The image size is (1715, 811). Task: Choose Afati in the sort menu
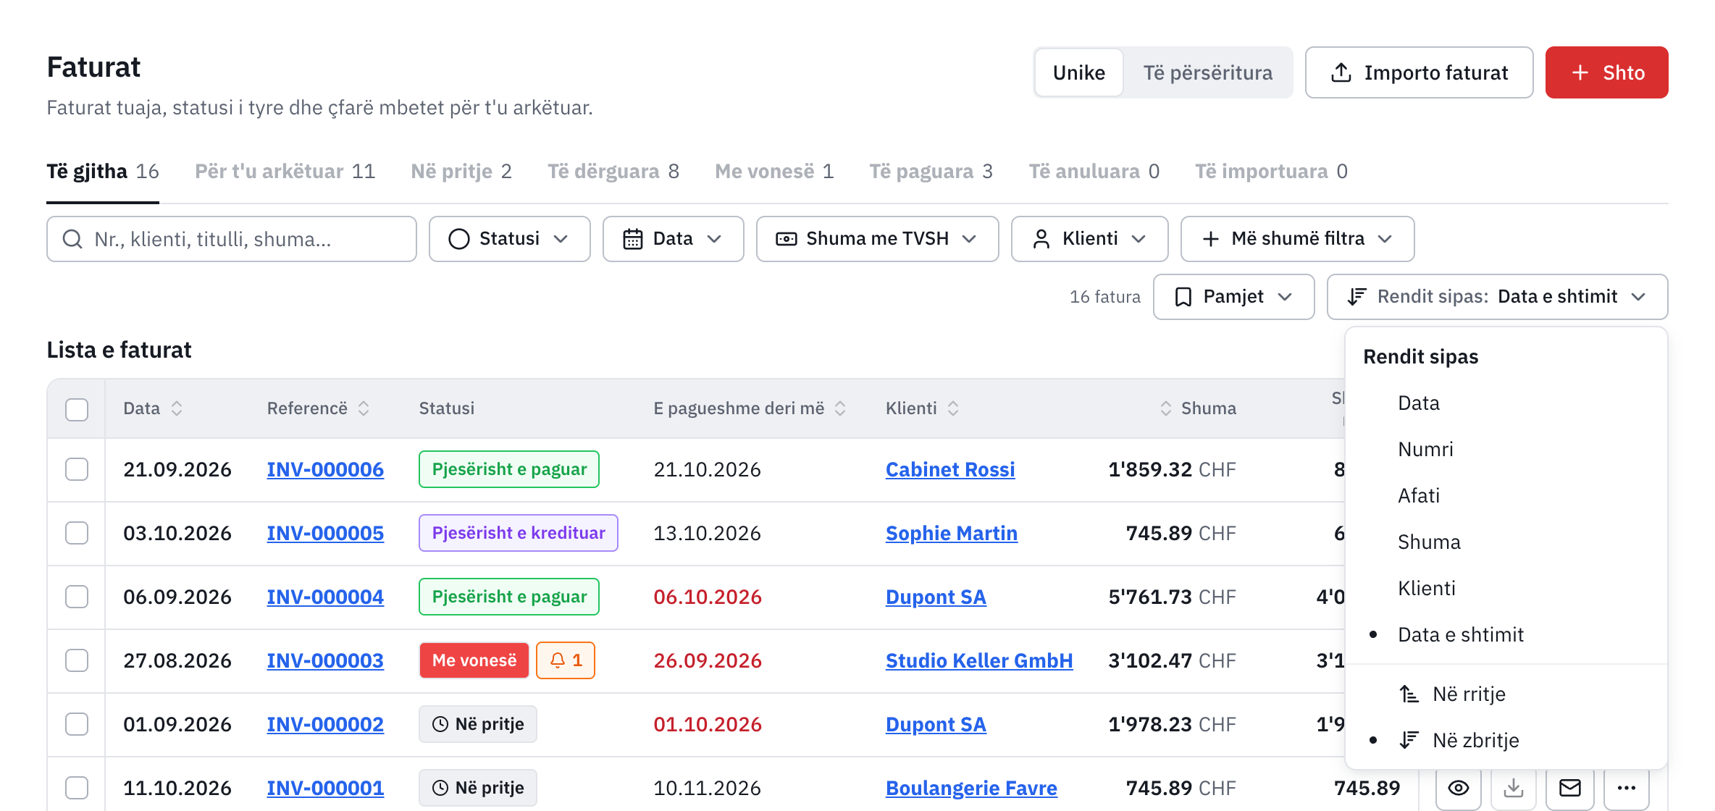coord(1506,495)
